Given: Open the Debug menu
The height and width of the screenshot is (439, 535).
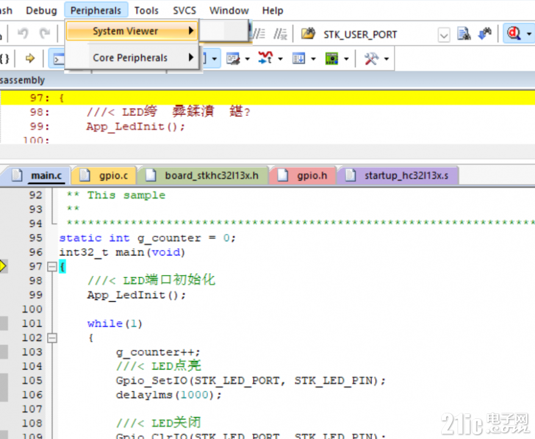Looking at the screenshot, I should coord(41,10).
